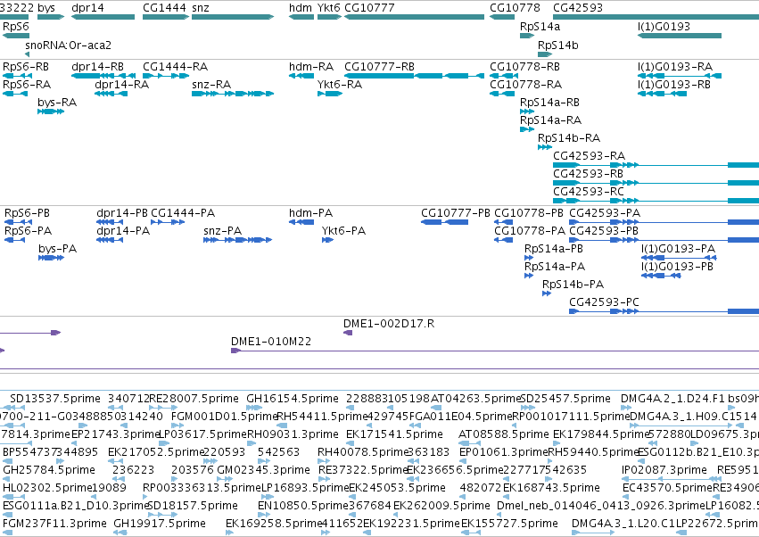Select the CG10778-RA transcript label
The width and height of the screenshot is (759, 537).
tap(525, 84)
